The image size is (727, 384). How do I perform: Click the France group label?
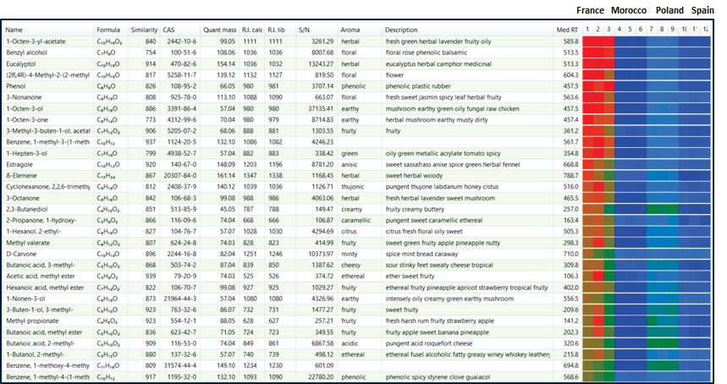click(590, 10)
